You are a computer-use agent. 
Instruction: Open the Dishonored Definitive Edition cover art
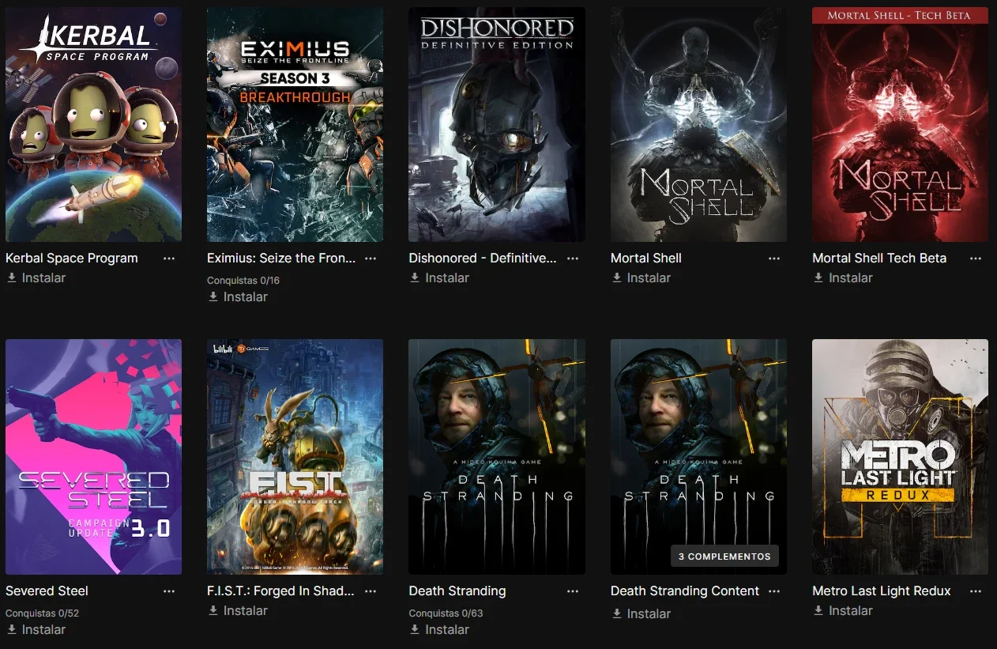point(497,124)
